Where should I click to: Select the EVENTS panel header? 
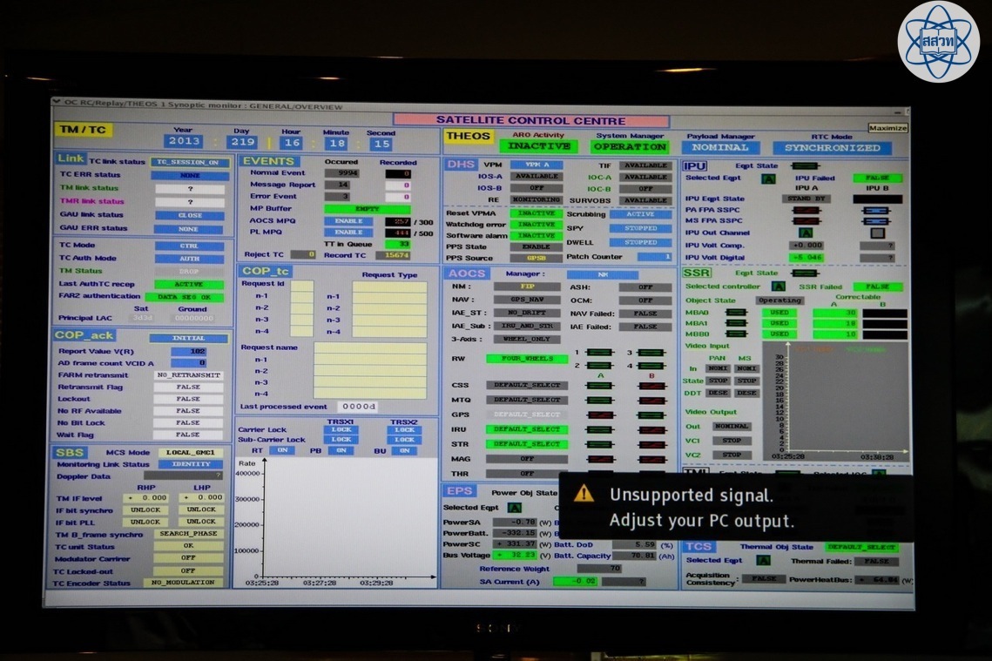(x=269, y=161)
